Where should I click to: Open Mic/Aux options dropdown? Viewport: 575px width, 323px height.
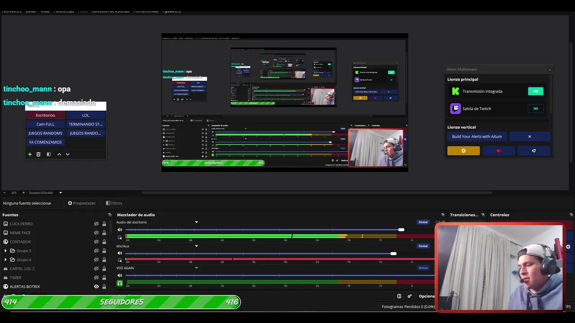pyautogui.click(x=196, y=246)
